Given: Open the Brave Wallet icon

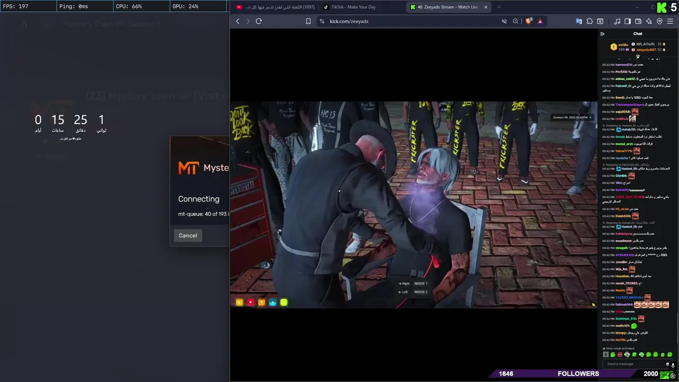Looking at the screenshot, I should click(x=639, y=21).
